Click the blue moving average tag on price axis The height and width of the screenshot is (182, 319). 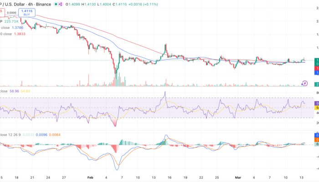click(x=317, y=72)
